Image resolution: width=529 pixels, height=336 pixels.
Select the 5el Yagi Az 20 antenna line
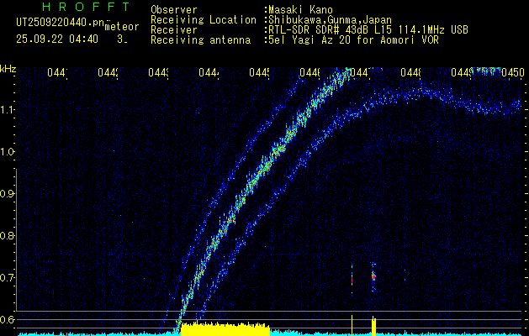click(353, 40)
